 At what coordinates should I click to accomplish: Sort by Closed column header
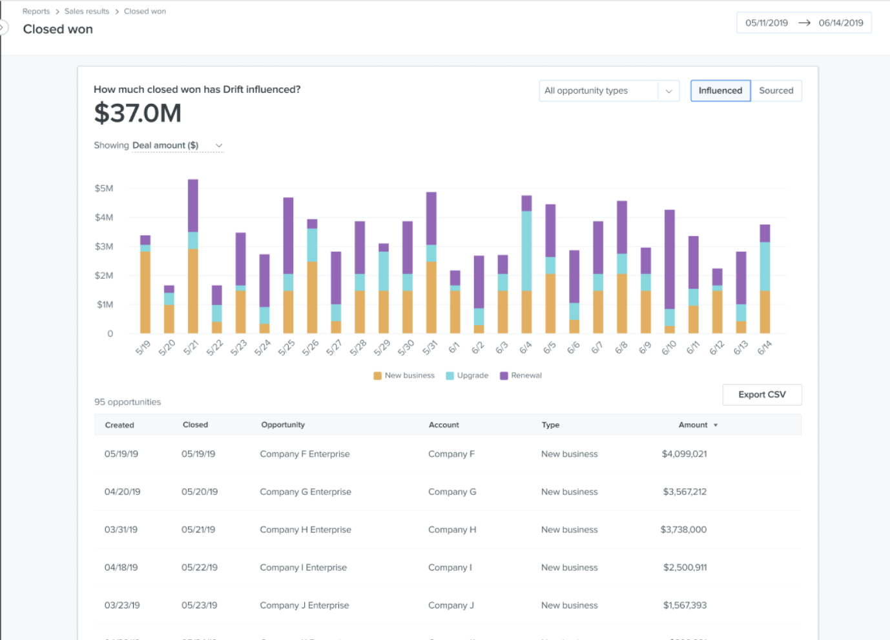[195, 425]
